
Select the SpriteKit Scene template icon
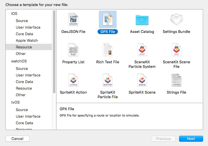[x=142, y=80]
